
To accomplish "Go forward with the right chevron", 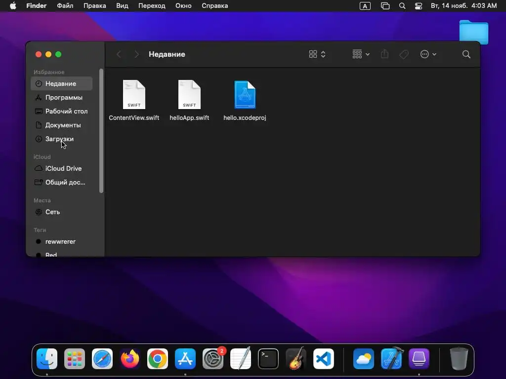I will (x=136, y=54).
